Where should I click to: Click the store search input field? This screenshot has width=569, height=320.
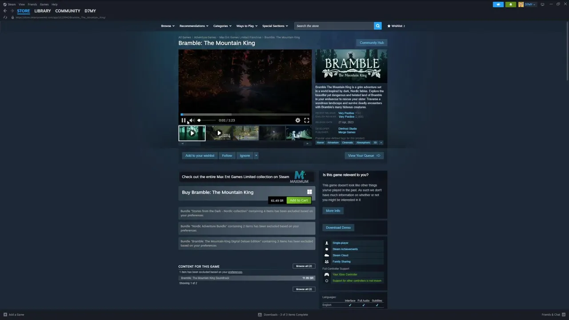[x=334, y=26]
